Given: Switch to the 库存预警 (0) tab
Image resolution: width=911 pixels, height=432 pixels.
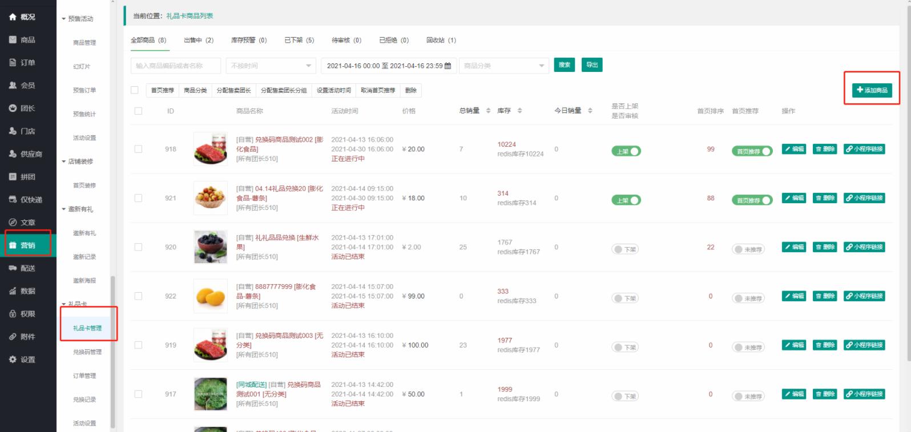Looking at the screenshot, I should pyautogui.click(x=249, y=40).
